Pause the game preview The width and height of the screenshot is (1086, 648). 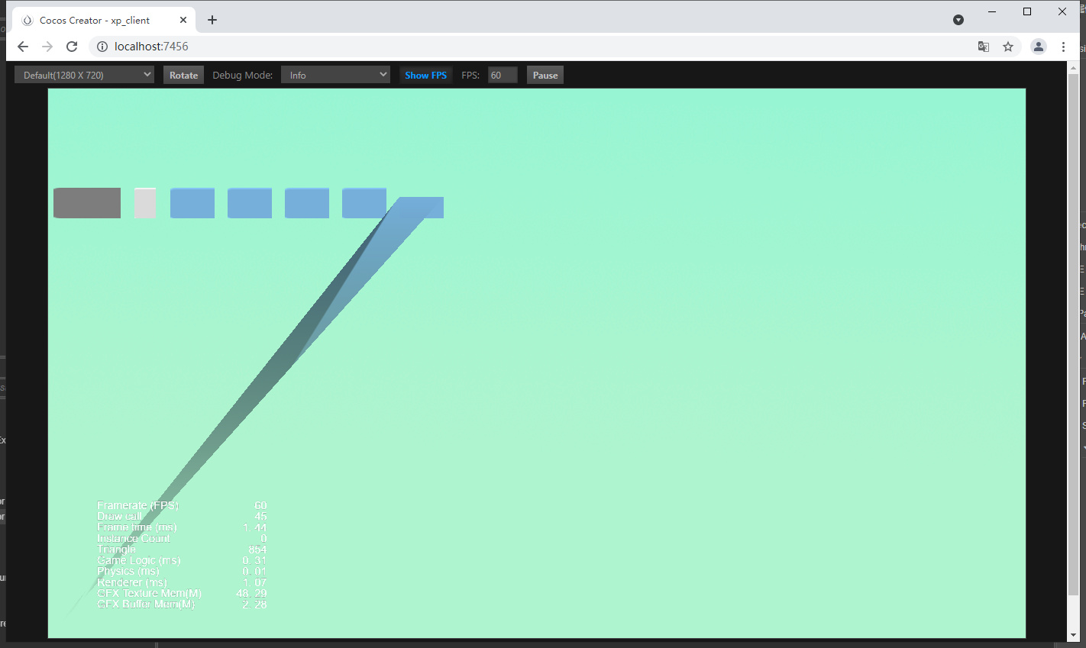click(x=545, y=75)
